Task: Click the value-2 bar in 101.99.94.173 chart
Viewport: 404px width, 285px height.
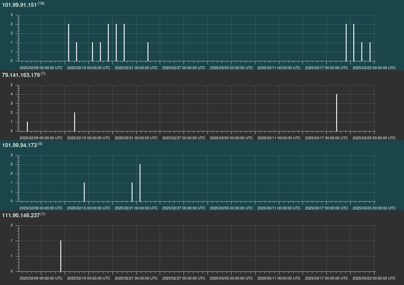Action: [x=140, y=182]
